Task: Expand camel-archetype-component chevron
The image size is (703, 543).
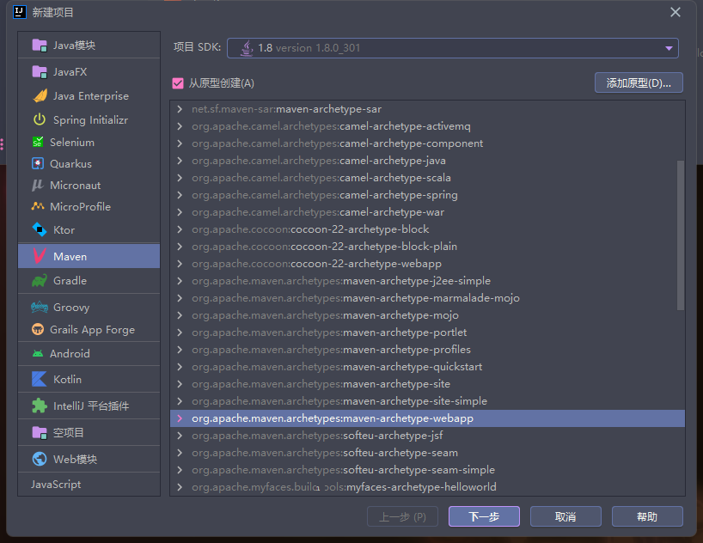Action: point(180,143)
